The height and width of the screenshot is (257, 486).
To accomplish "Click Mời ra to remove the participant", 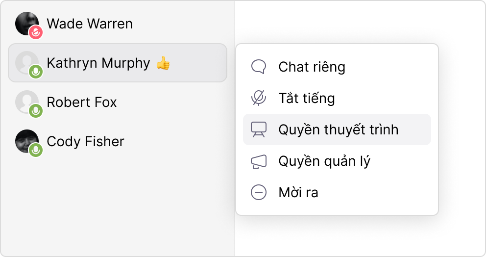I will pyautogui.click(x=298, y=193).
